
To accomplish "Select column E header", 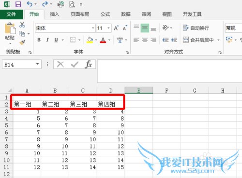I will point(139,90).
